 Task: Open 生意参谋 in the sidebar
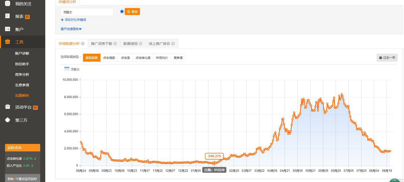[x=22, y=85]
